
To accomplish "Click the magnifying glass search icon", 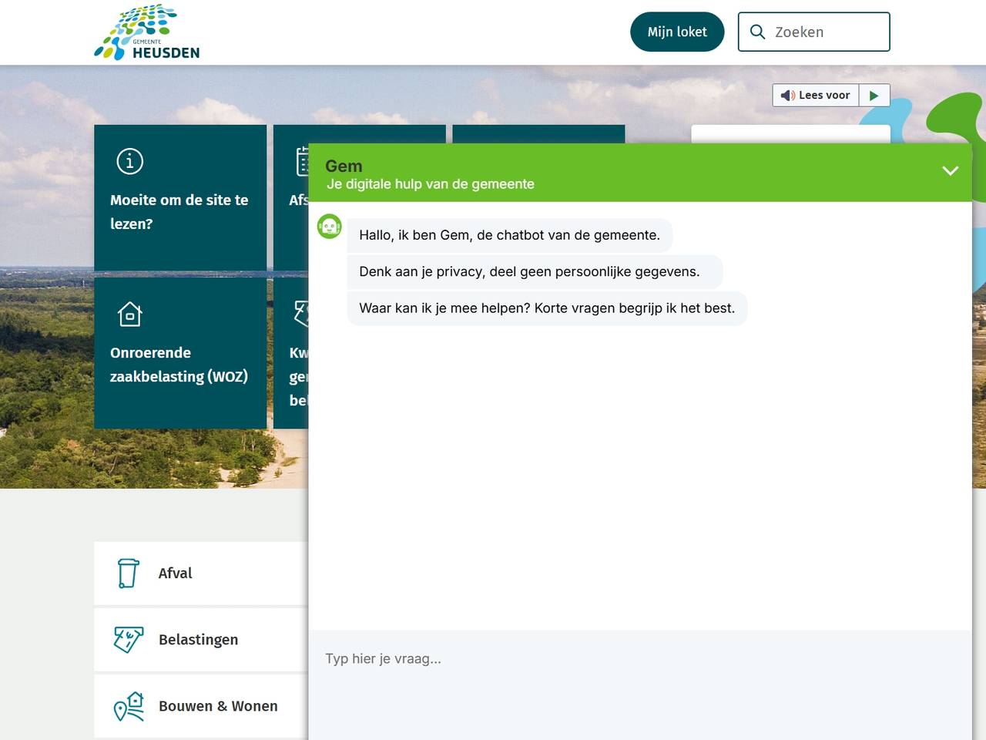I will coord(757,32).
